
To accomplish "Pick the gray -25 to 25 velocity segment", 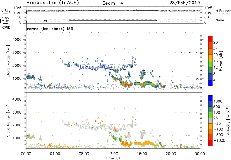I will (210, 120).
